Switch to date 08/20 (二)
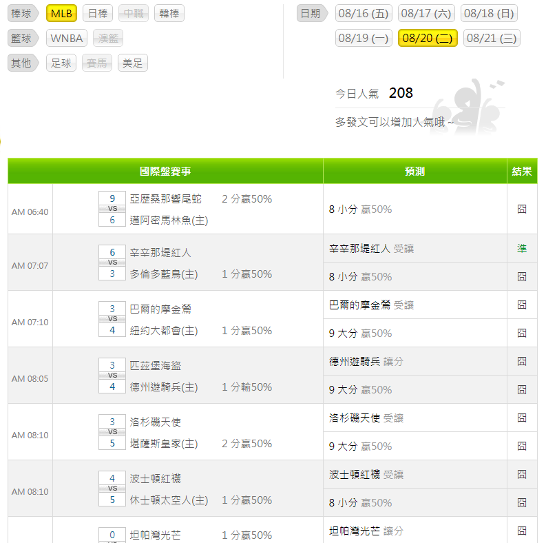 coord(428,38)
